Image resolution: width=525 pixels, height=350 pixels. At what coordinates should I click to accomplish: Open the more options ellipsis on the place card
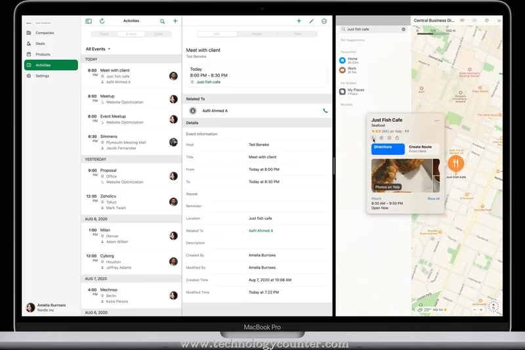(x=437, y=121)
